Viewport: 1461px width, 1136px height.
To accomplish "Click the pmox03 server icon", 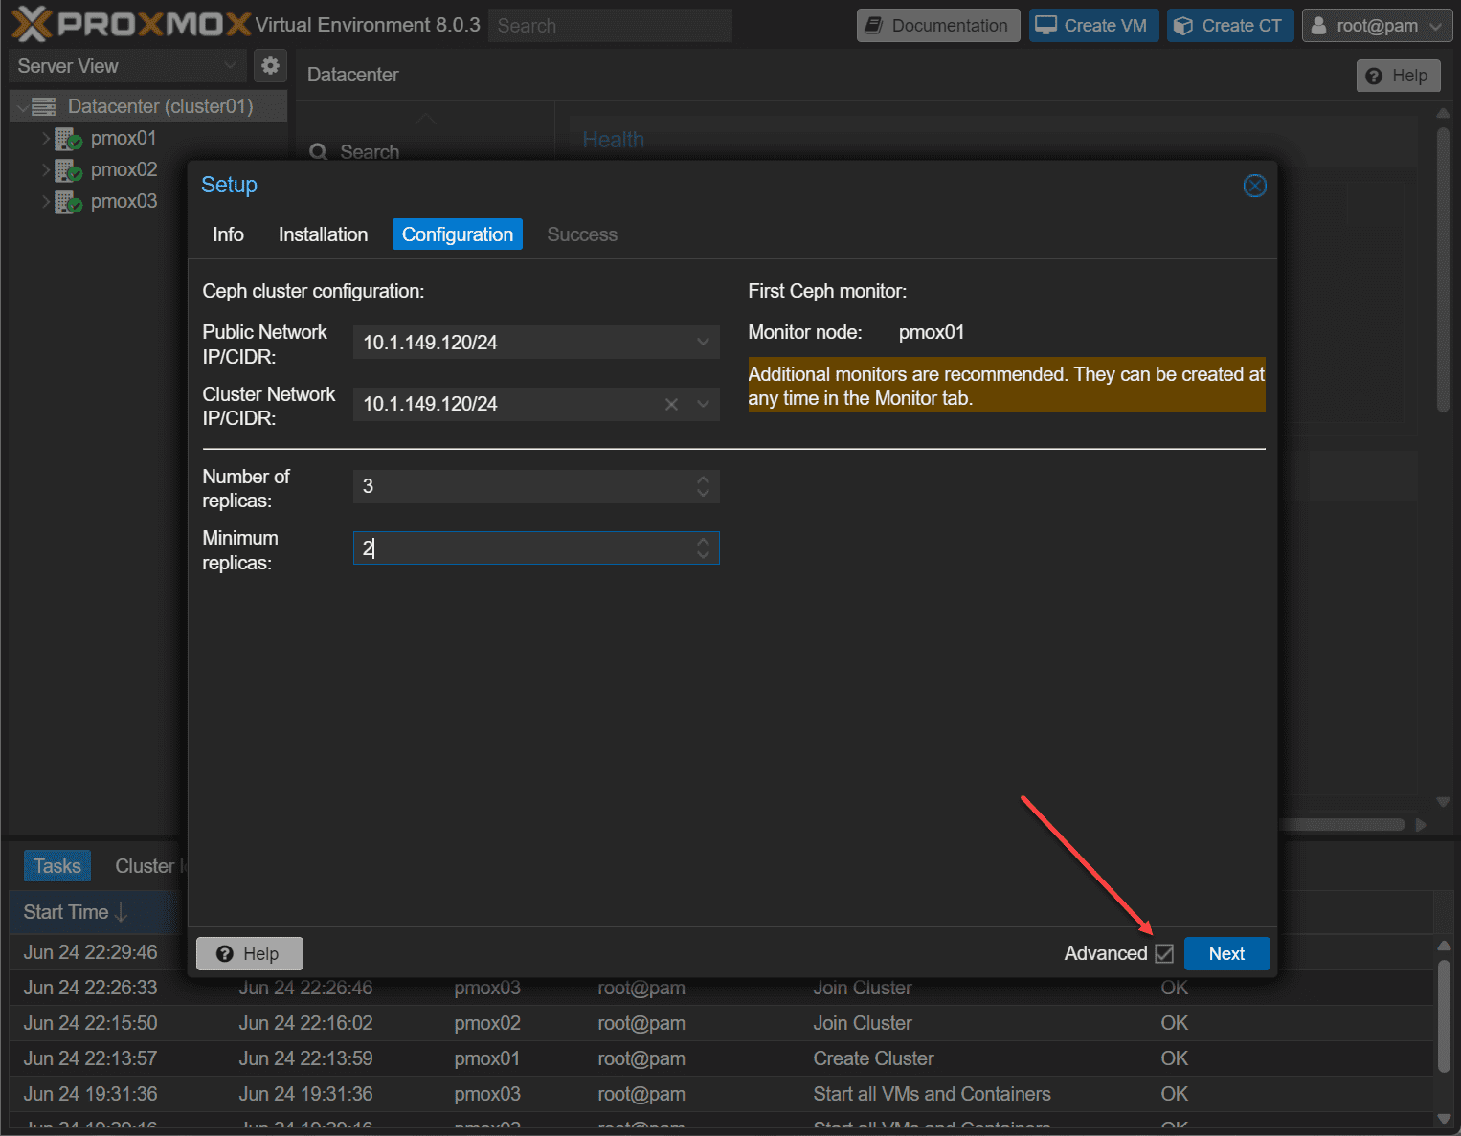I will tap(68, 202).
